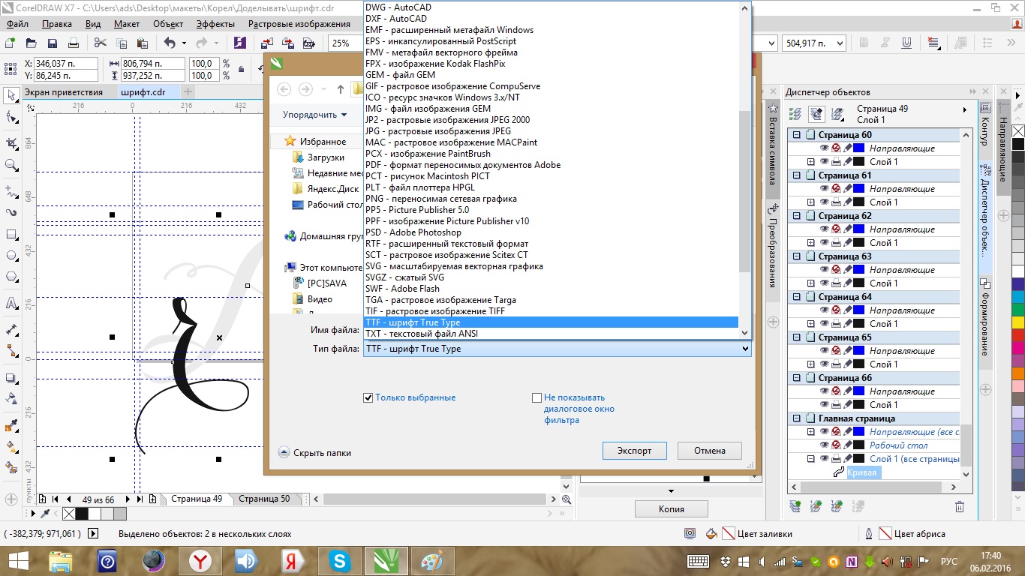This screenshot has width=1025, height=576.
Task: Select the Parallel Dimension tool
Action: pos(11,329)
